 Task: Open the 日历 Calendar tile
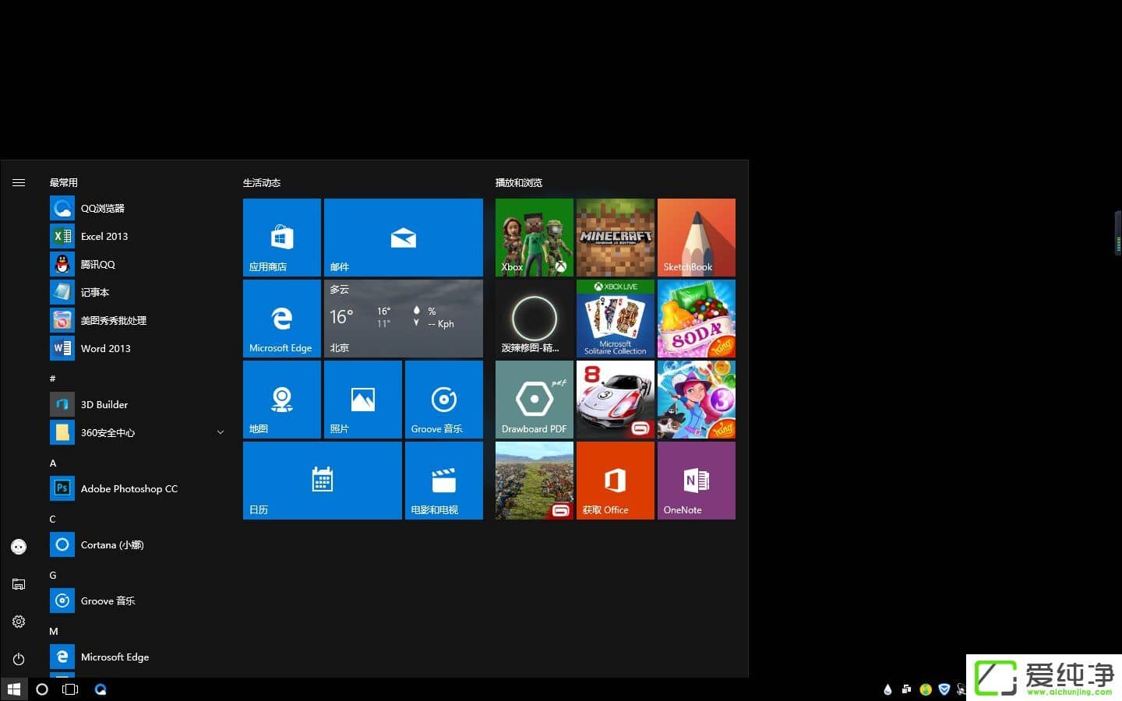[x=322, y=480]
